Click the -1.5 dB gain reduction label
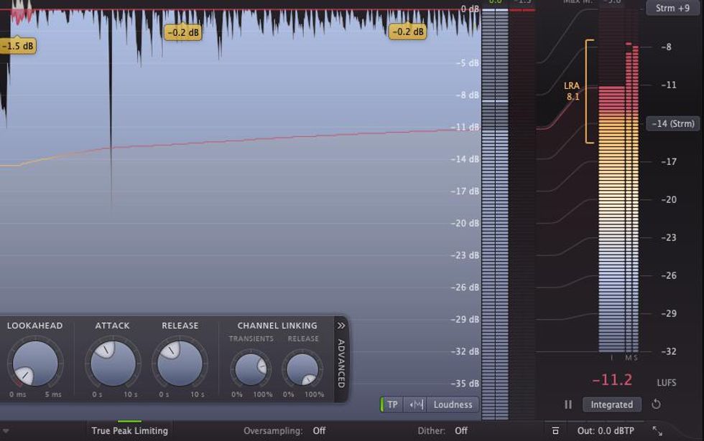This screenshot has width=704, height=441. [x=17, y=46]
